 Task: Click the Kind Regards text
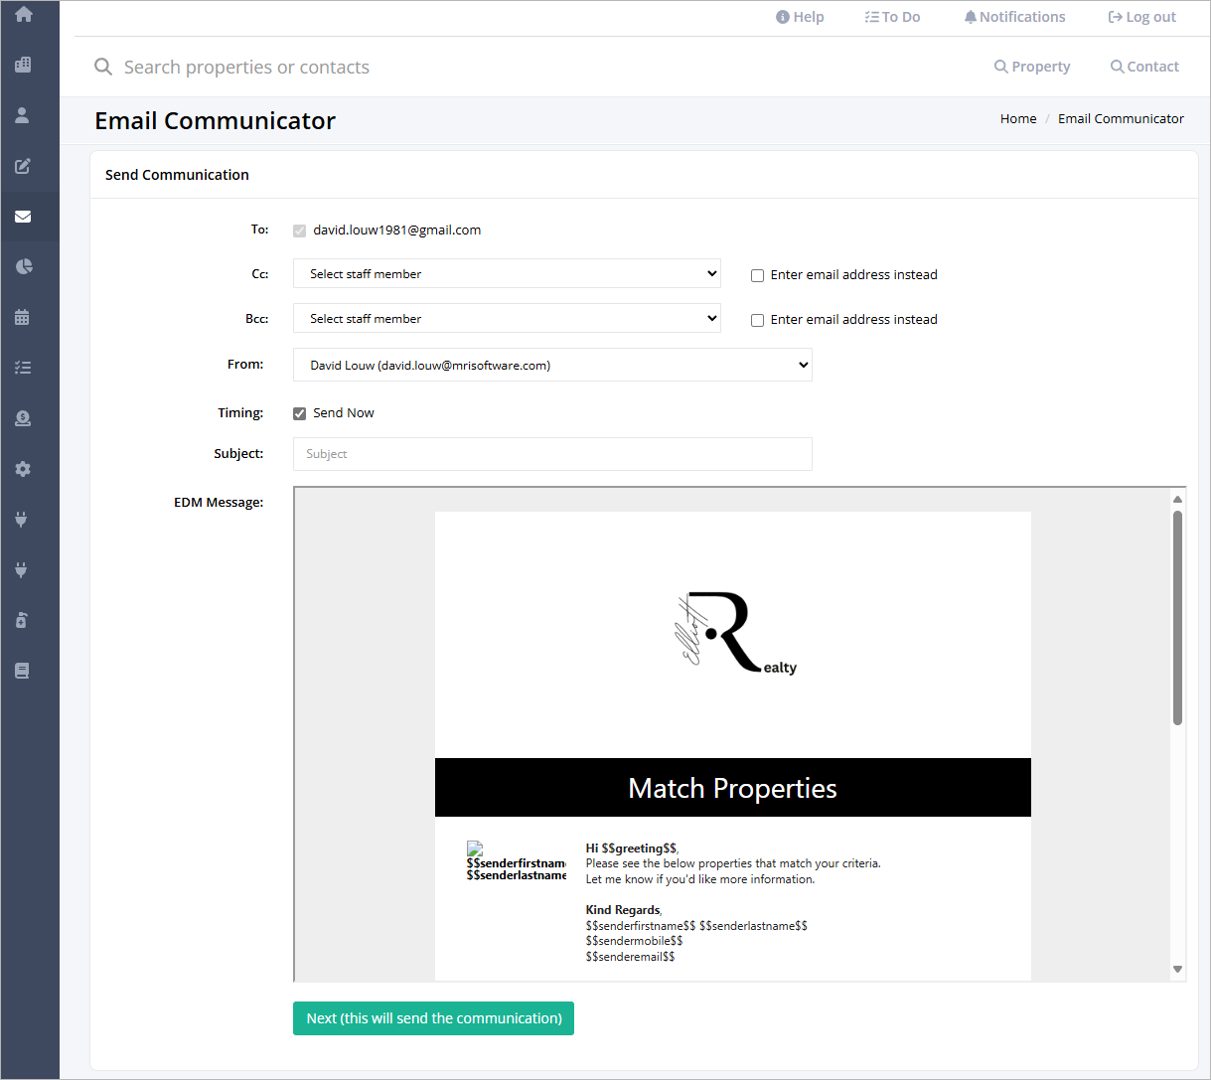pos(623,910)
